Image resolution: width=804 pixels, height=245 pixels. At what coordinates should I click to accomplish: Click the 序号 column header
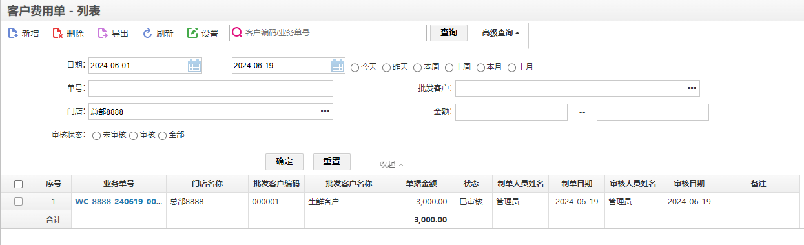[54, 184]
